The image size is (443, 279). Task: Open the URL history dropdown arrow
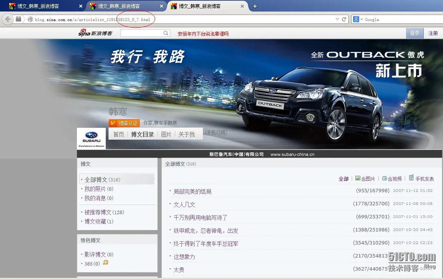tap(337, 20)
